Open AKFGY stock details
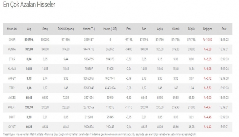This screenshot has width=239, height=137. pos(11,79)
